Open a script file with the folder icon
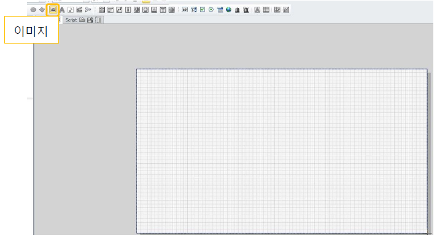Screen dimensions: 437x241 [x=82, y=20]
